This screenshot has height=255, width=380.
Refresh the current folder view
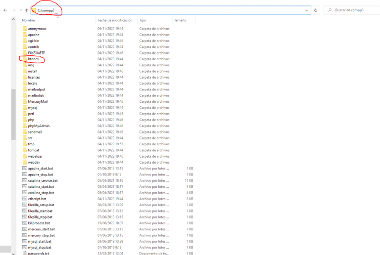316,10
